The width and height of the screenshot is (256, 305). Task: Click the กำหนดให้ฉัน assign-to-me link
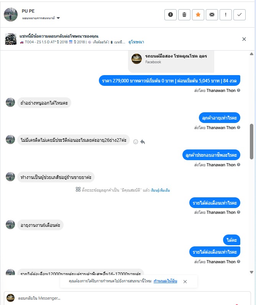pos(165,281)
